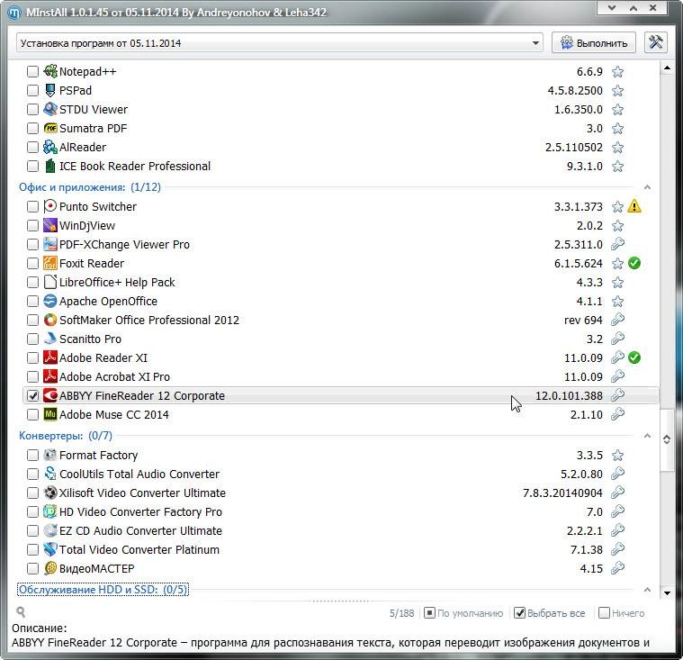Click the 'Офис и приложения: (1/12)' header
This screenshot has height=660, width=683.
pos(90,187)
